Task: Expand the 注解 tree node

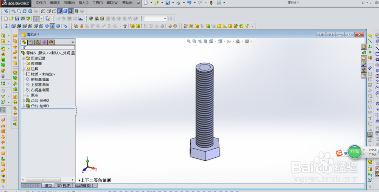Action: pos(23,69)
